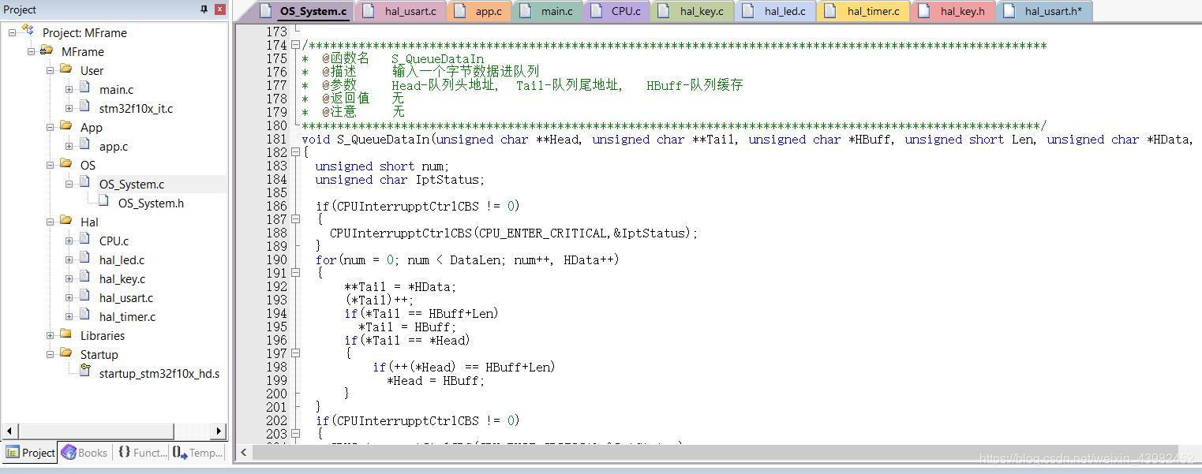Expand the main.c node in tree
The image size is (1202, 474).
pyautogui.click(x=69, y=90)
